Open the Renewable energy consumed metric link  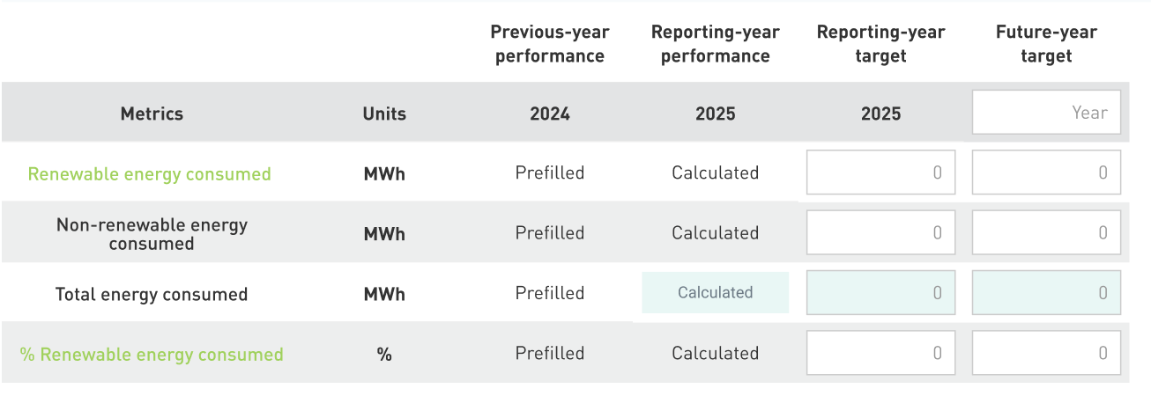150,174
